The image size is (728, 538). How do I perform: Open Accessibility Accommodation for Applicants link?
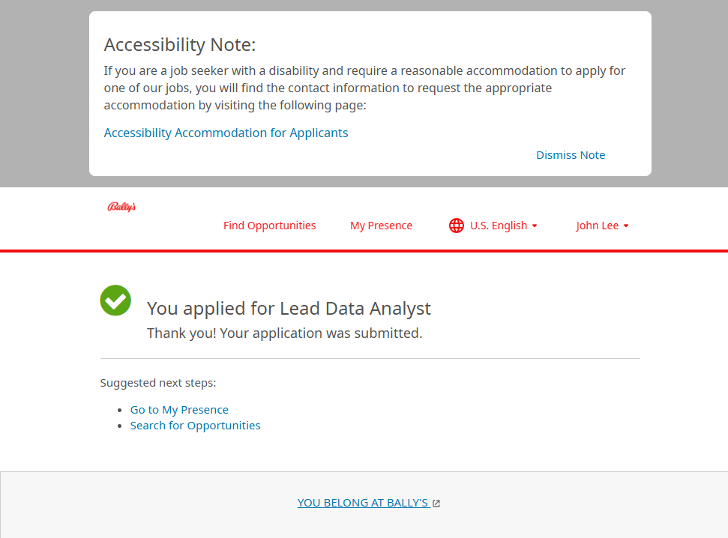pyautogui.click(x=226, y=133)
